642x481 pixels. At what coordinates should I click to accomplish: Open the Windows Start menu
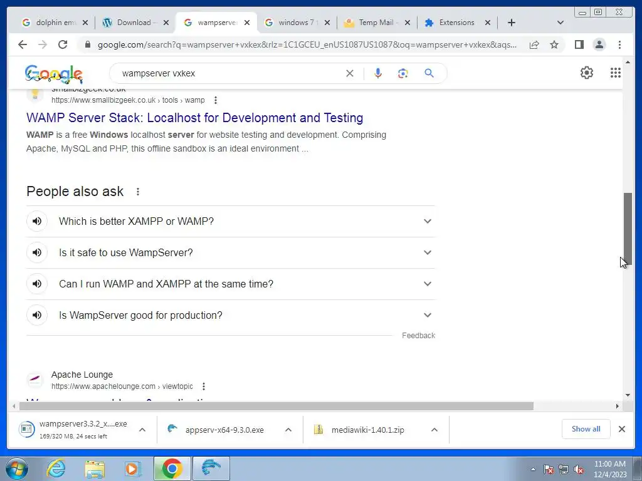click(17, 468)
